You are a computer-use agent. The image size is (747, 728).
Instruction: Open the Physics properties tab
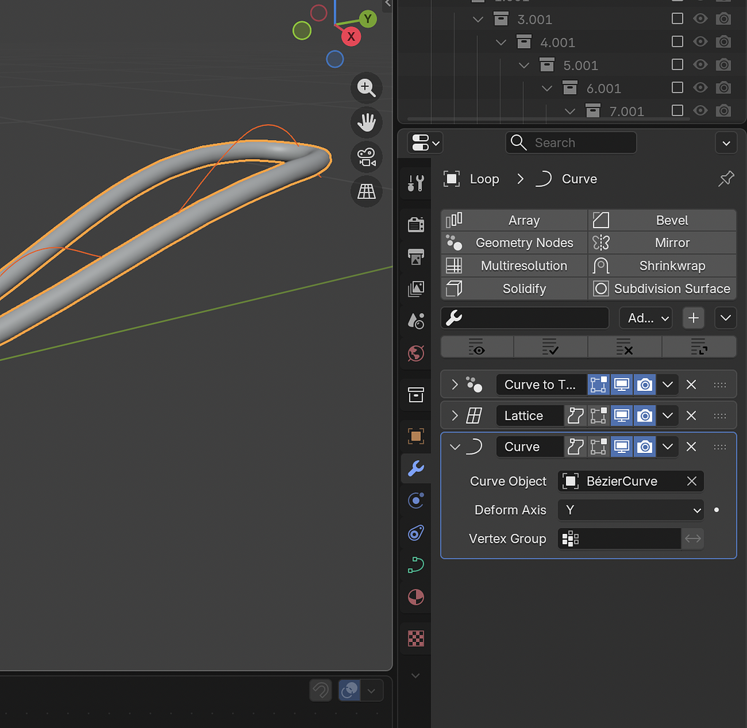(x=416, y=500)
